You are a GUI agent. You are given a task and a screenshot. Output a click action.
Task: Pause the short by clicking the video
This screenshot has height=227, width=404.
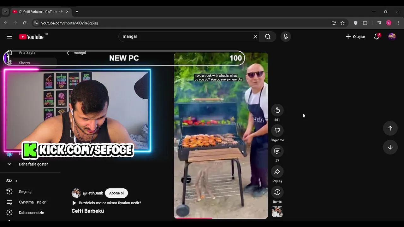pos(221,136)
